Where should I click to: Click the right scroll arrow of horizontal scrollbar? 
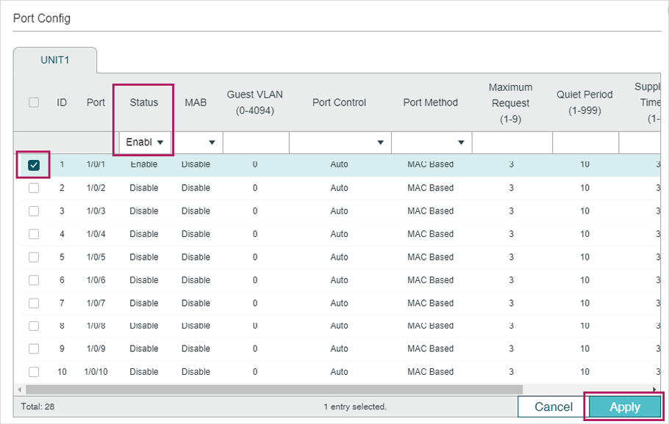pos(655,390)
